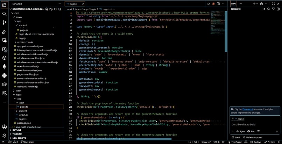Open the Explorer view in activity bar
This screenshot has height=144, width=282.
(x=4, y=5)
